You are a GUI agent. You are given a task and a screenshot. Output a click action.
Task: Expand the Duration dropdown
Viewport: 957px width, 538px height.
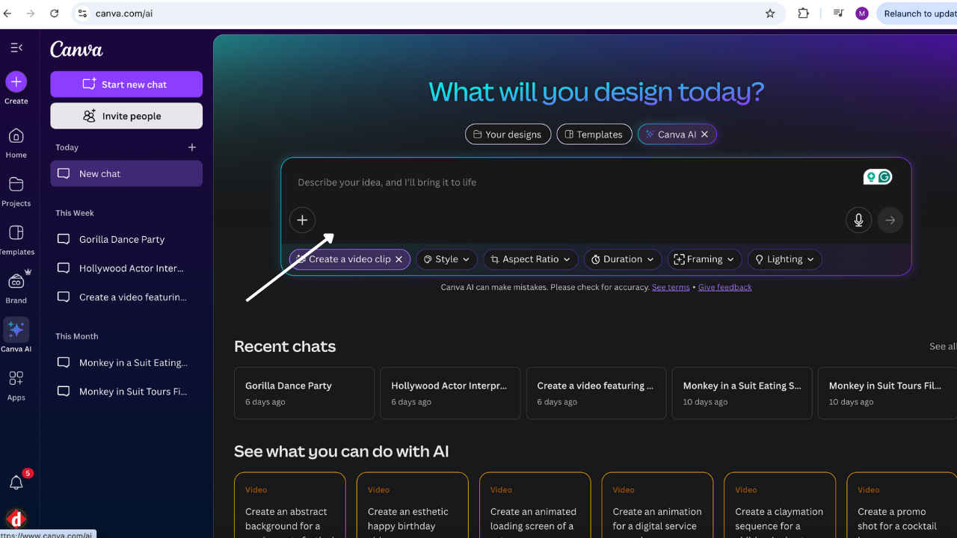click(x=623, y=259)
